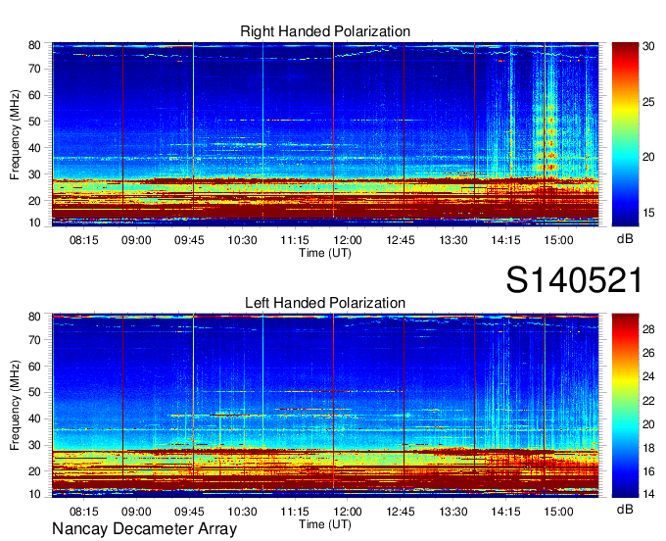Viewport: 666px width, 541px height.
Task: Click 10 tick on lower frequency axis
Action: point(34,494)
